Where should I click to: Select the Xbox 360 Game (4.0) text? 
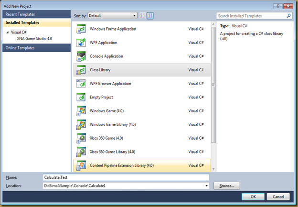tap(106, 138)
